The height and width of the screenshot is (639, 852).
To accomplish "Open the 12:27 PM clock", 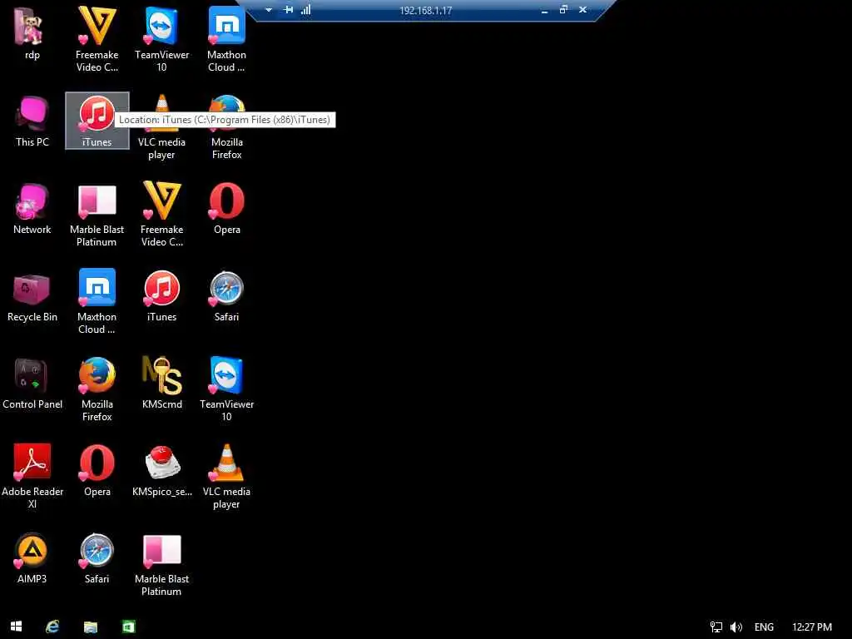I will (812, 627).
